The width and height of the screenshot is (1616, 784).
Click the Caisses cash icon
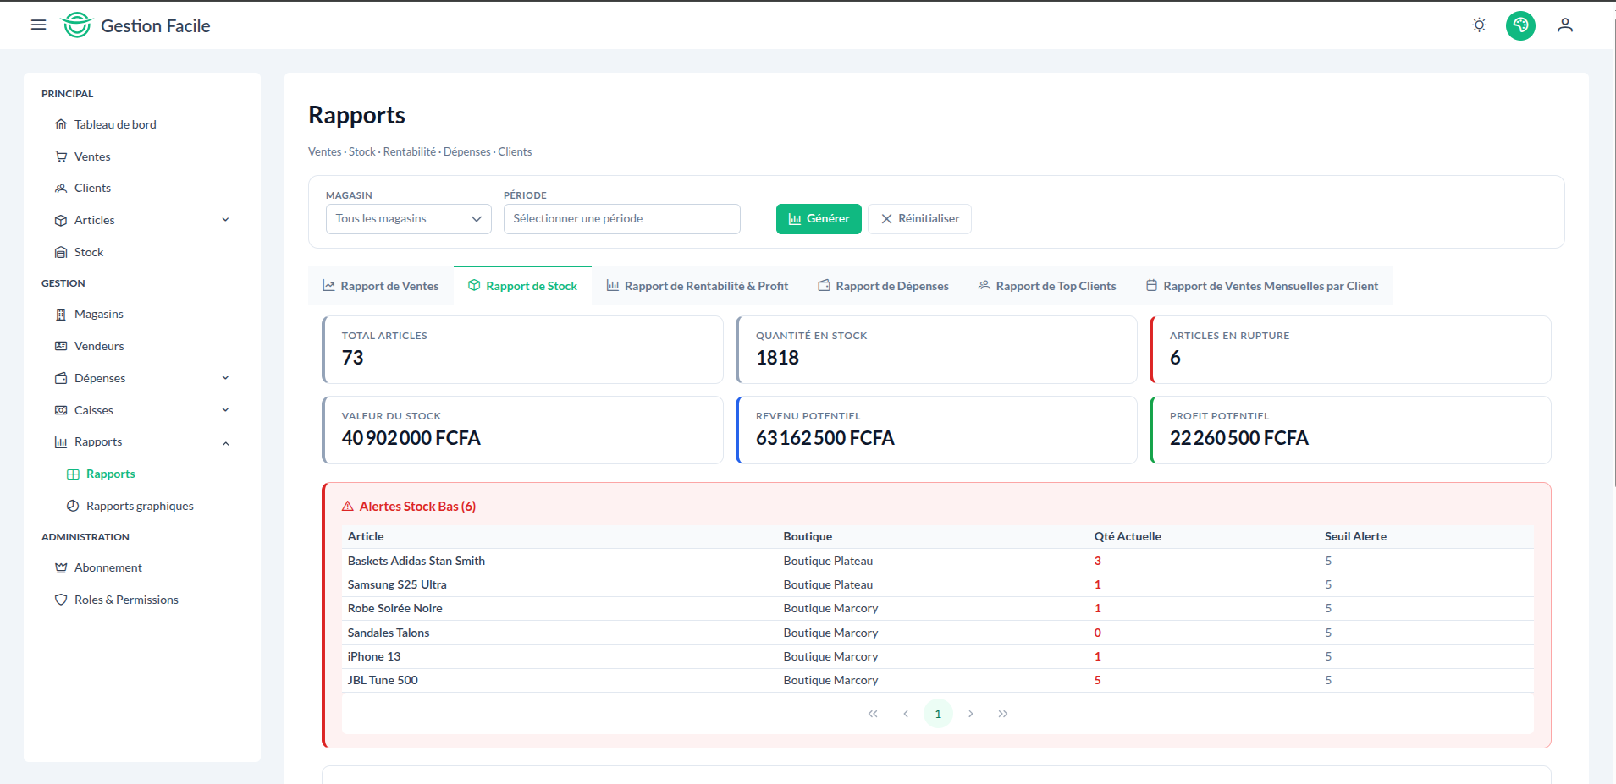click(x=61, y=410)
